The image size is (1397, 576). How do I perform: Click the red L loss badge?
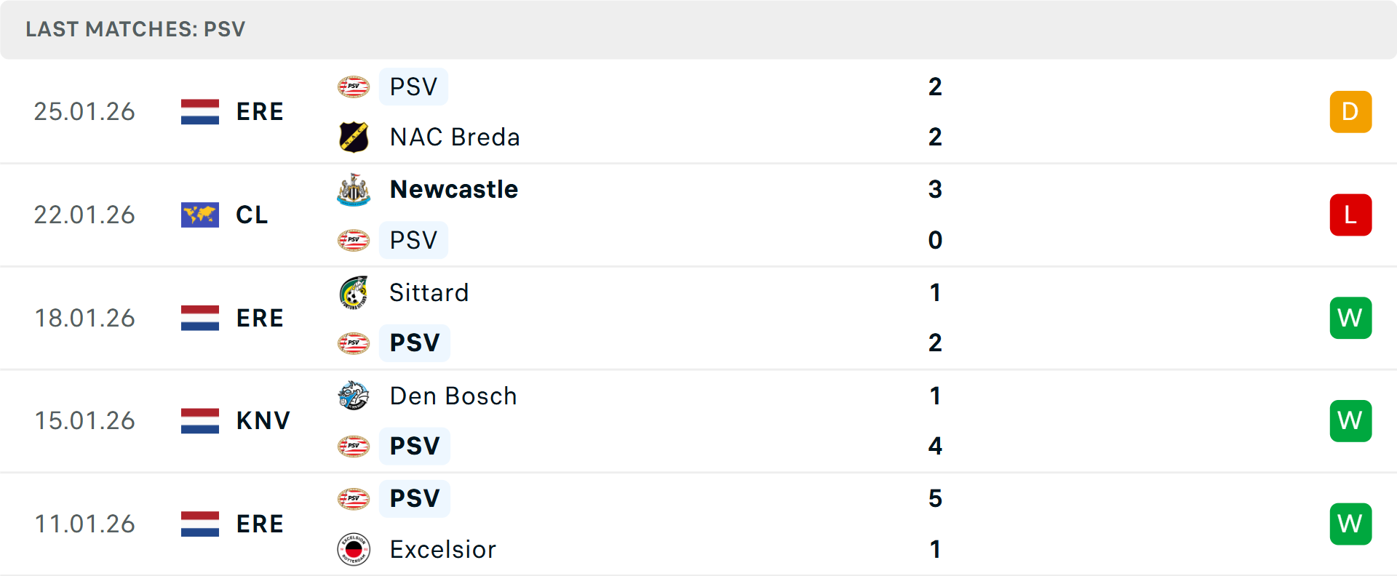[1350, 215]
